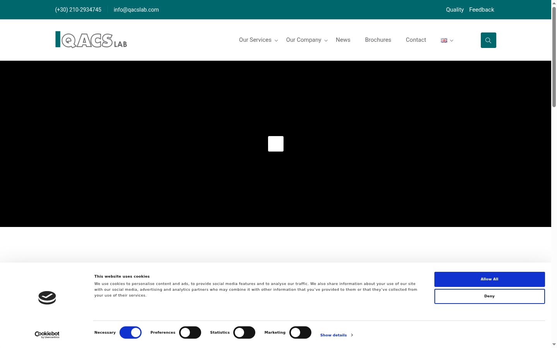557x348 pixels.
Task: Navigate to the Contact page
Action: (x=416, y=40)
